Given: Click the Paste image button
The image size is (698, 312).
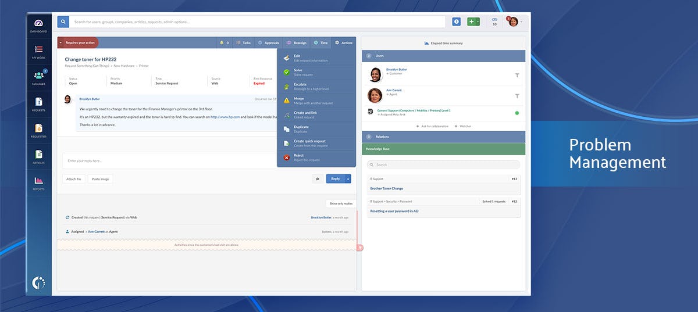Looking at the screenshot, I should pyautogui.click(x=101, y=179).
